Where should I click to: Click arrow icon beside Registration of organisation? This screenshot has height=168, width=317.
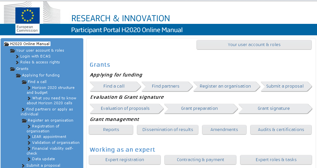coord(29,126)
